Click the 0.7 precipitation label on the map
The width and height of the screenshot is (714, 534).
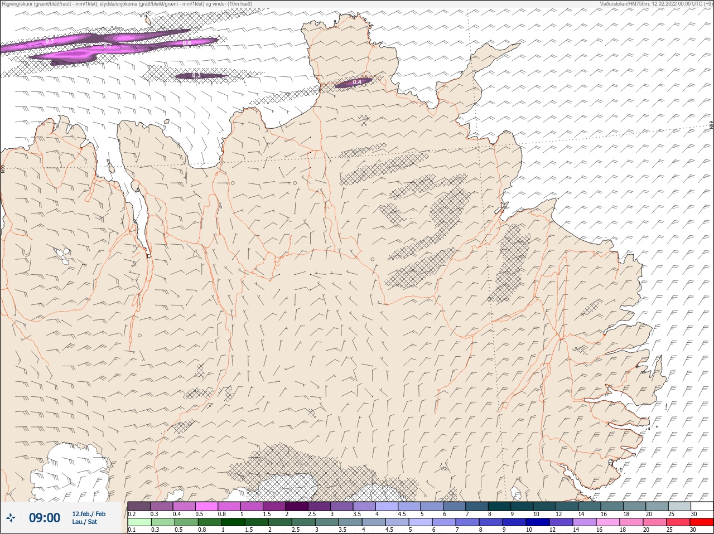coord(50,42)
